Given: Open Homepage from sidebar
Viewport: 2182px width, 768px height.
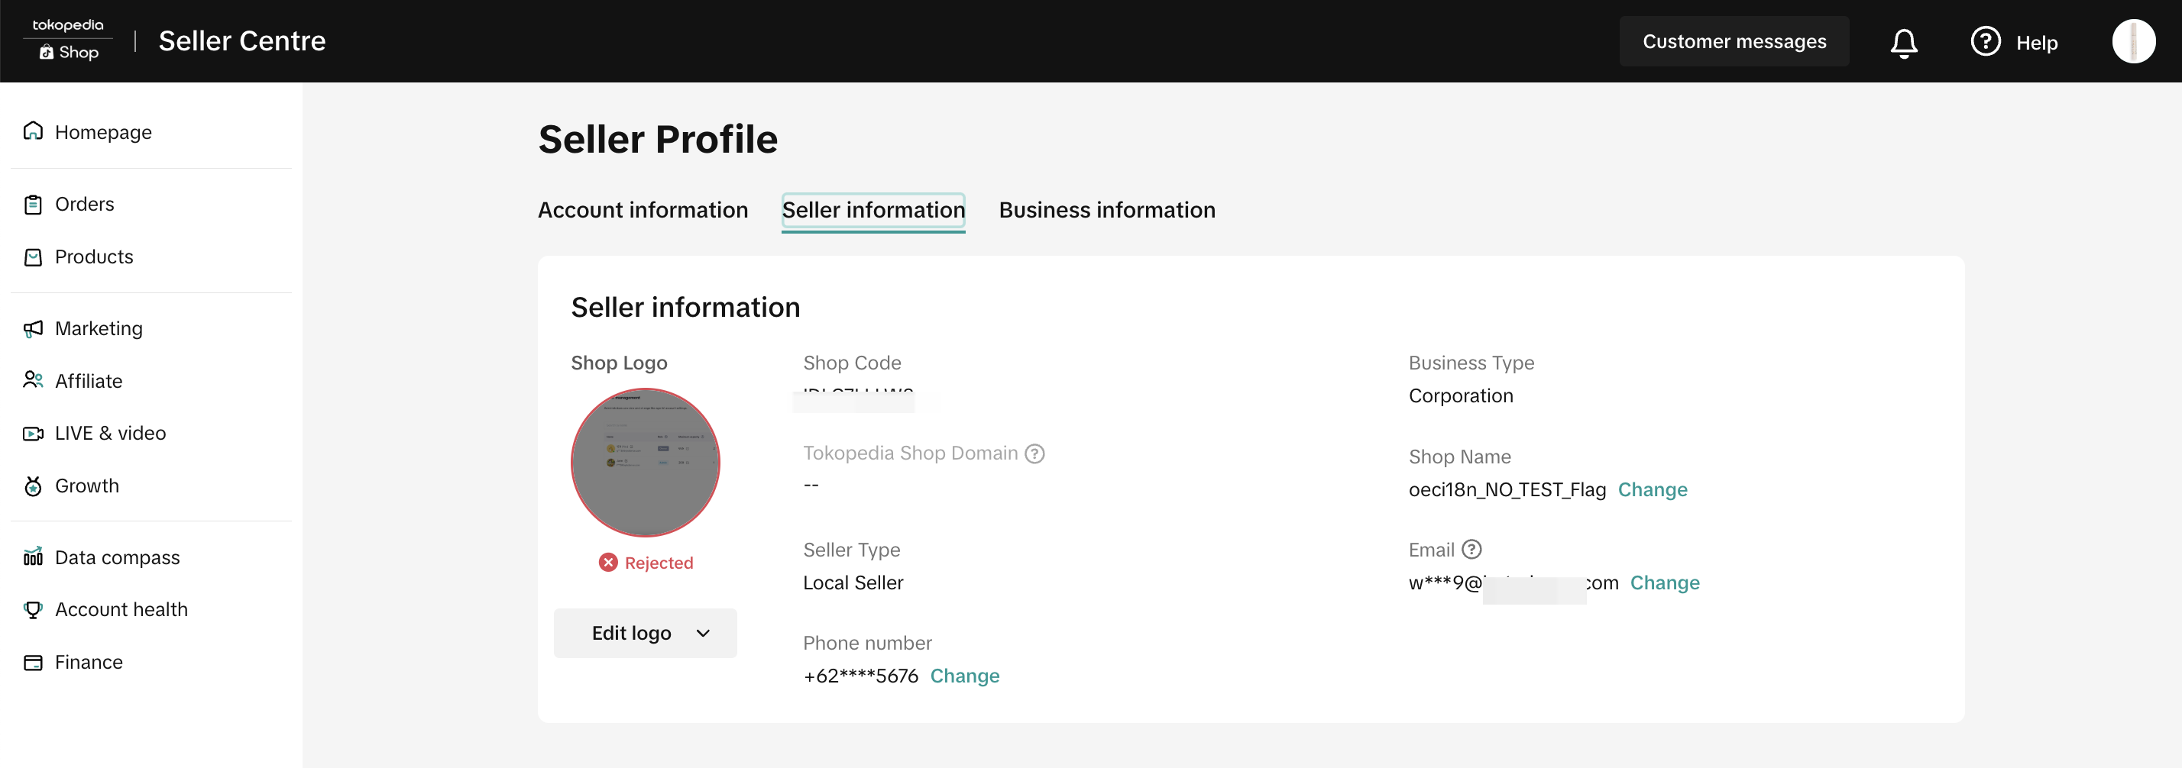Looking at the screenshot, I should click(102, 132).
